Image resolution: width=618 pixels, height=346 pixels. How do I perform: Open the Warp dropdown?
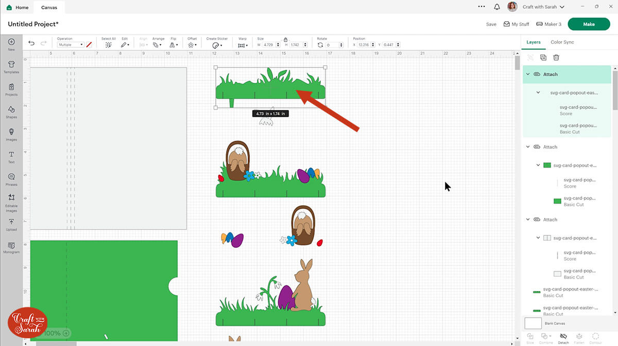coord(242,45)
